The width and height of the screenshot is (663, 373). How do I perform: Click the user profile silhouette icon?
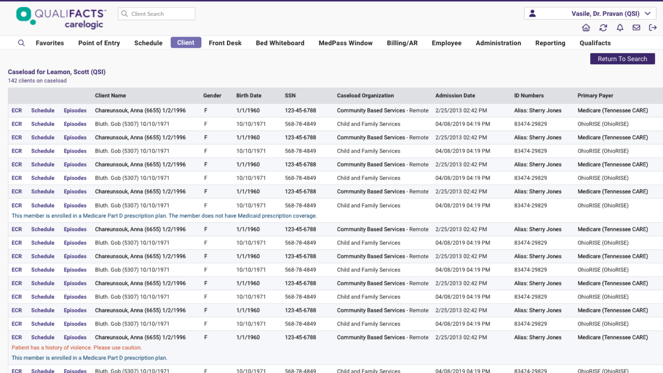[x=532, y=13]
